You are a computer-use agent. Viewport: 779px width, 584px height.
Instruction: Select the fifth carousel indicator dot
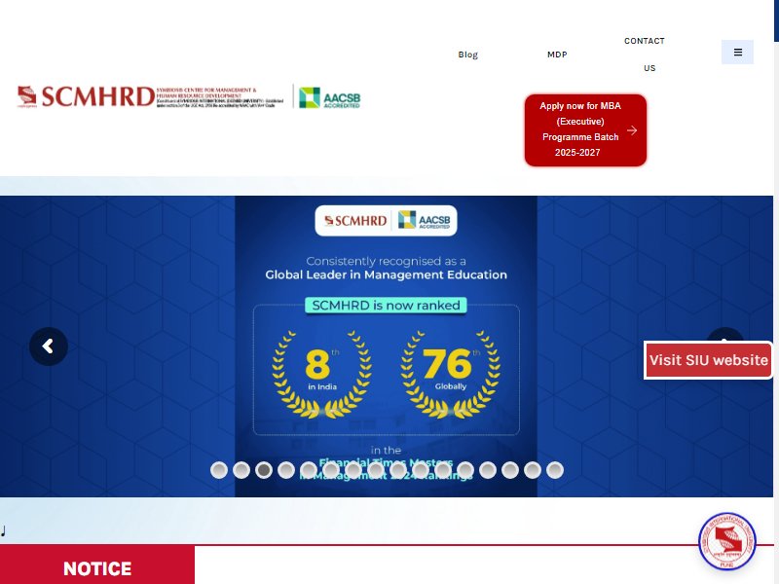pyautogui.click(x=309, y=470)
